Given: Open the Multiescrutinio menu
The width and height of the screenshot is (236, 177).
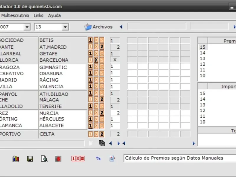Looking at the screenshot, I should 15,16.
